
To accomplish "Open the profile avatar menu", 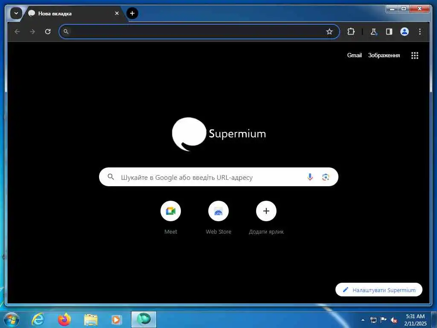I will (405, 32).
